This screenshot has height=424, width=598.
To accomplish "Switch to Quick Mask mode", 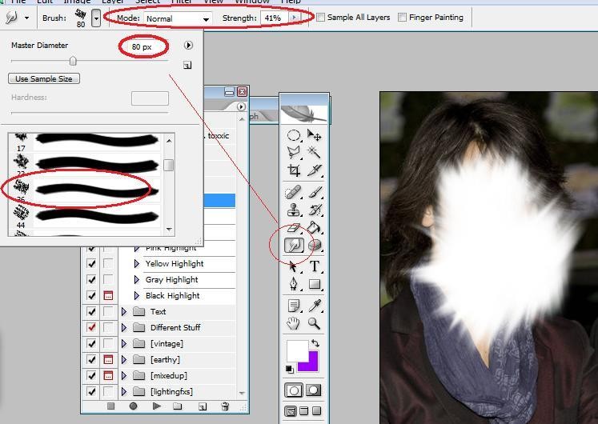I will [x=314, y=390].
